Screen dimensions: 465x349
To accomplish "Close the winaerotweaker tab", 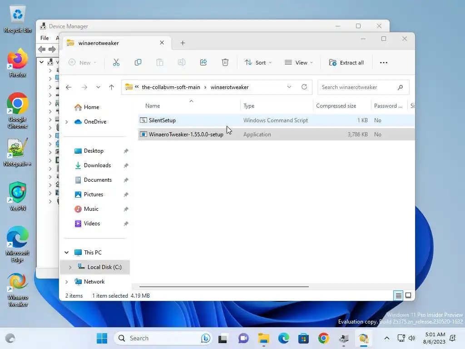I will (162, 43).
